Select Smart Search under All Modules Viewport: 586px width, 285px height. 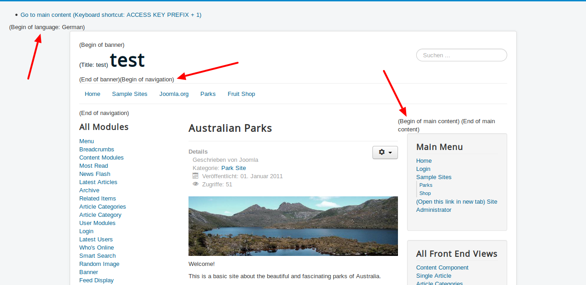point(97,255)
